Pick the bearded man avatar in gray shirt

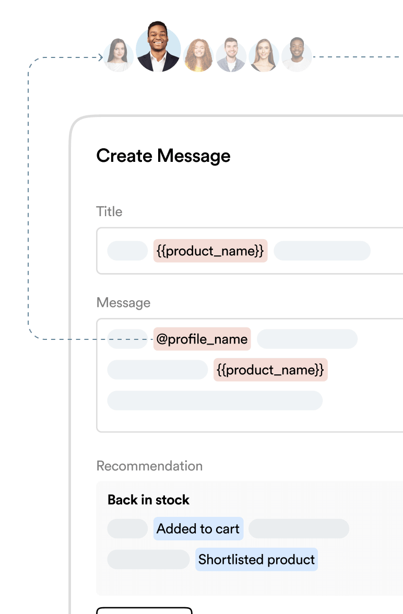(231, 55)
